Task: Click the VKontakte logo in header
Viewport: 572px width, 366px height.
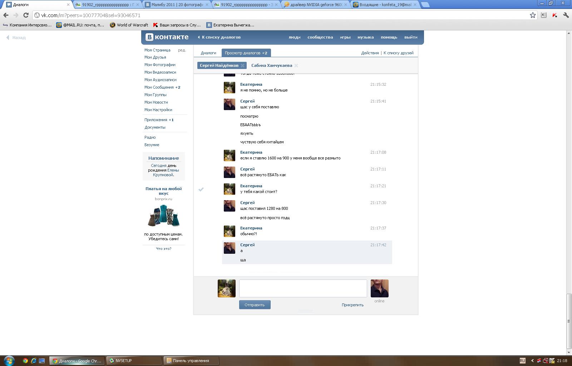Action: pos(167,37)
